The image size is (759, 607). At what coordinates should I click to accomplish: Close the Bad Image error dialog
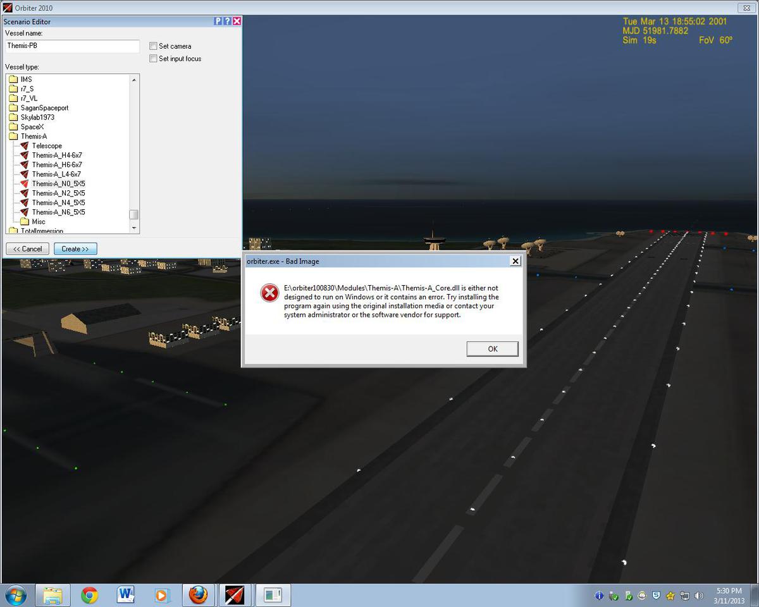coord(515,261)
